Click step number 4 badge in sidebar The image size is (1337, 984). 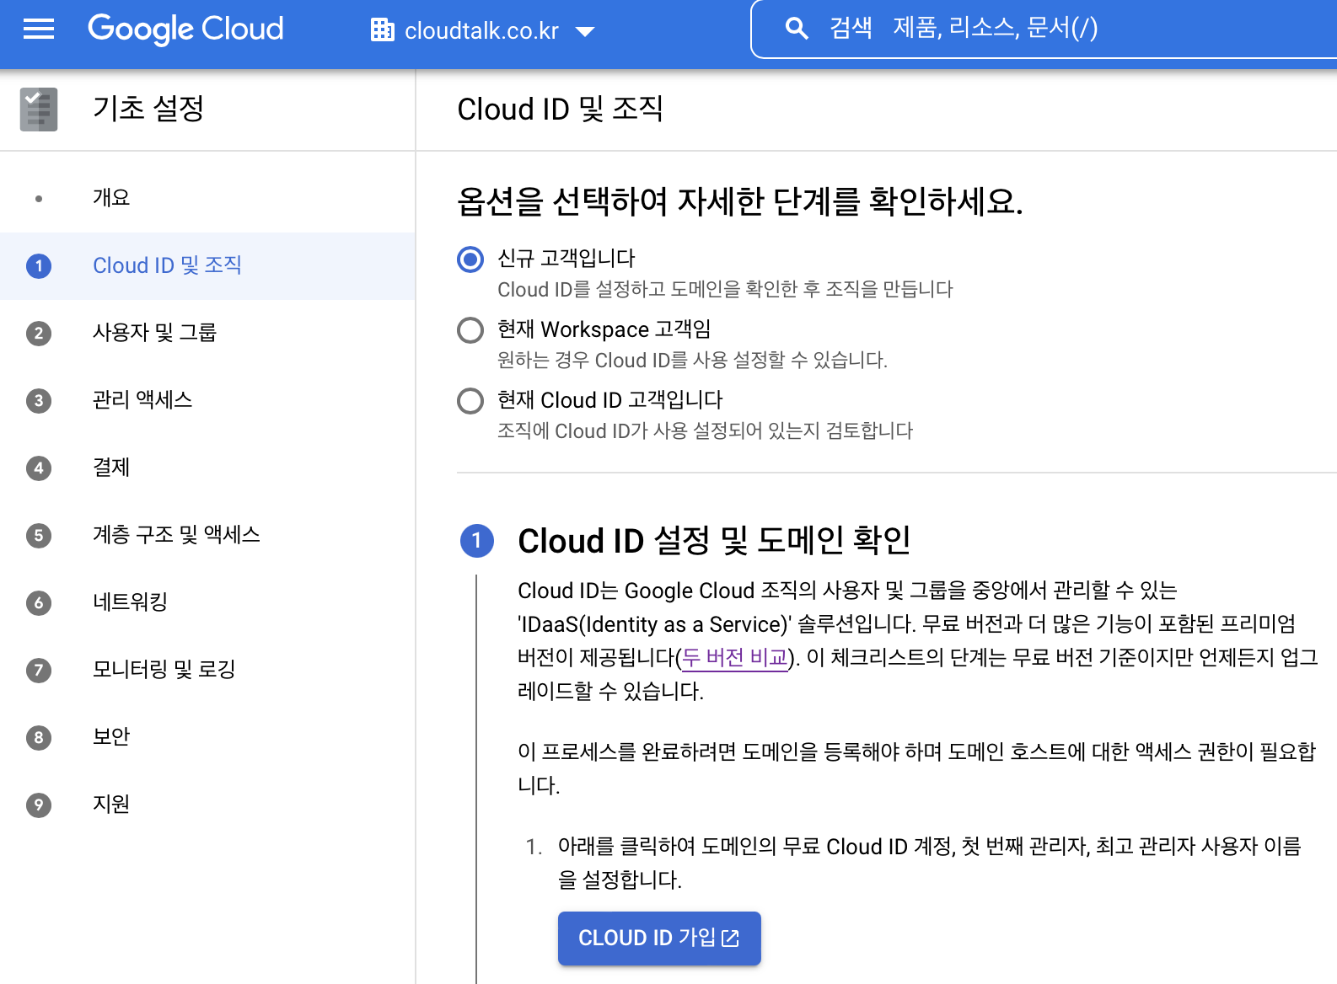click(39, 468)
